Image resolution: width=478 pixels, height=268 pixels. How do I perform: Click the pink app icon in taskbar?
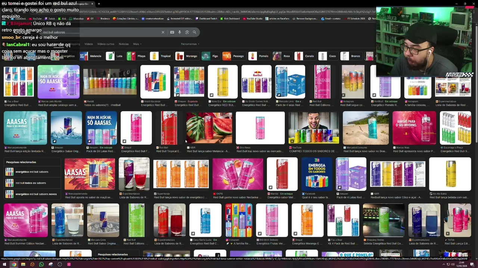69,264
